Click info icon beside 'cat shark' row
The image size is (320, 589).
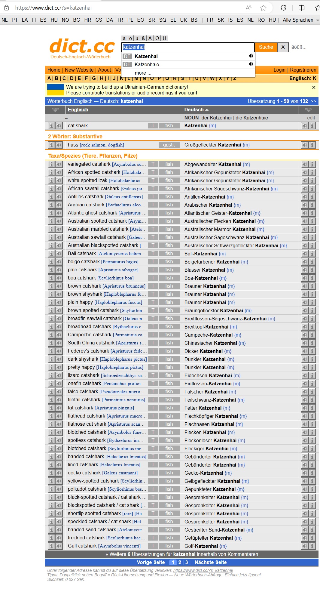51,126
